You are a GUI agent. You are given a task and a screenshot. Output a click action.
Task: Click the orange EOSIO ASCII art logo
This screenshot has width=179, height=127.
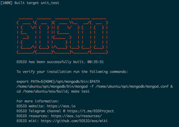[62, 36]
